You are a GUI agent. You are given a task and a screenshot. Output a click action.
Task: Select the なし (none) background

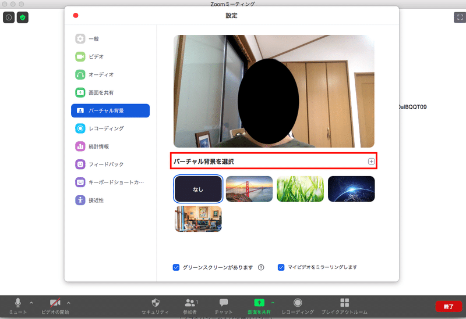click(x=198, y=189)
